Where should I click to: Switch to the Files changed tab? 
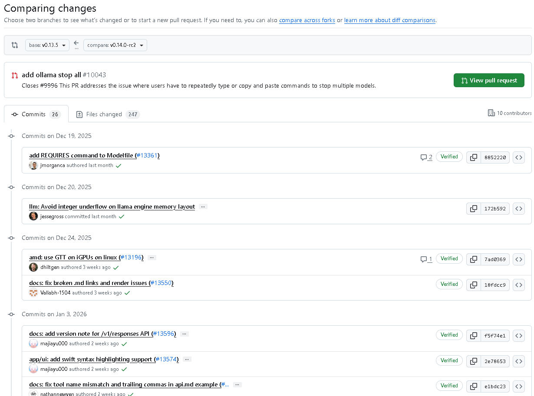108,115
